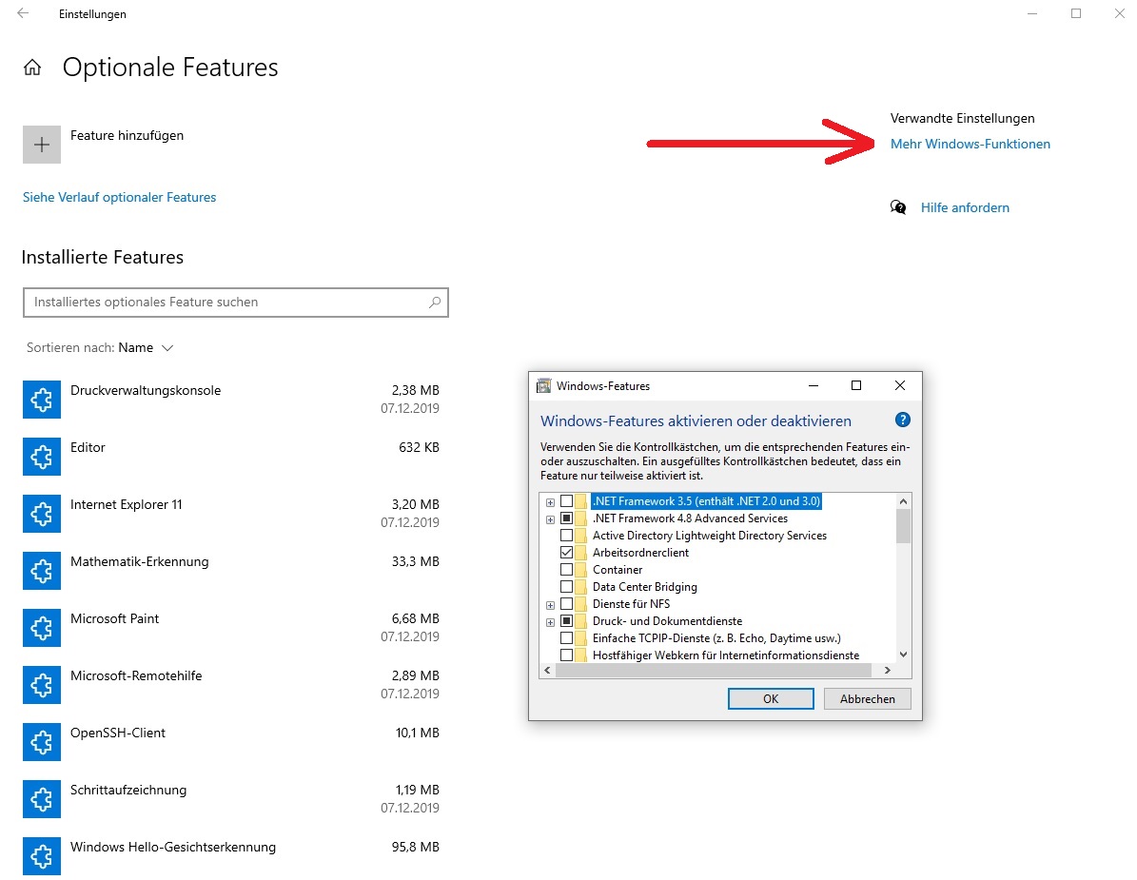The height and width of the screenshot is (880, 1137).
Task: Select the Windows Hello-Gesichtserkennung feature name
Action: (x=172, y=847)
